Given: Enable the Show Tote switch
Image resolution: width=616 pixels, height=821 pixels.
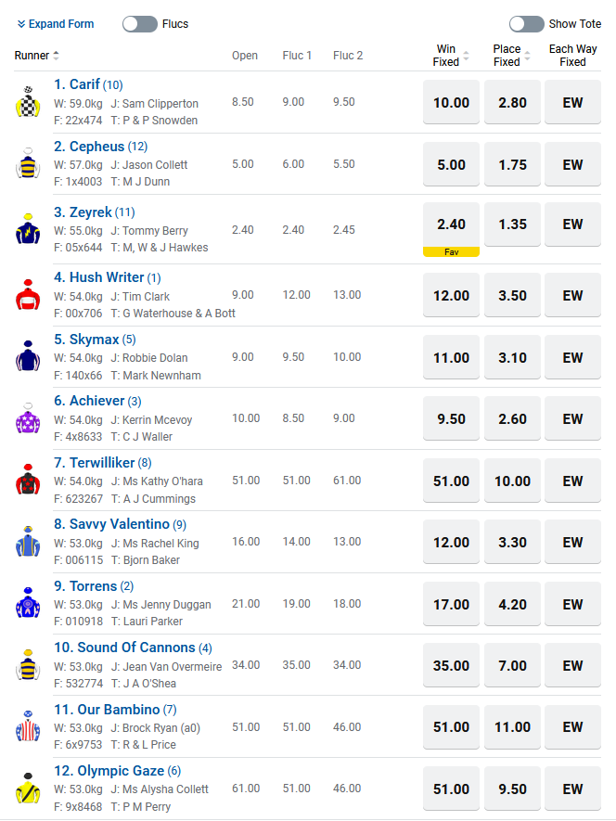Looking at the screenshot, I should [526, 24].
